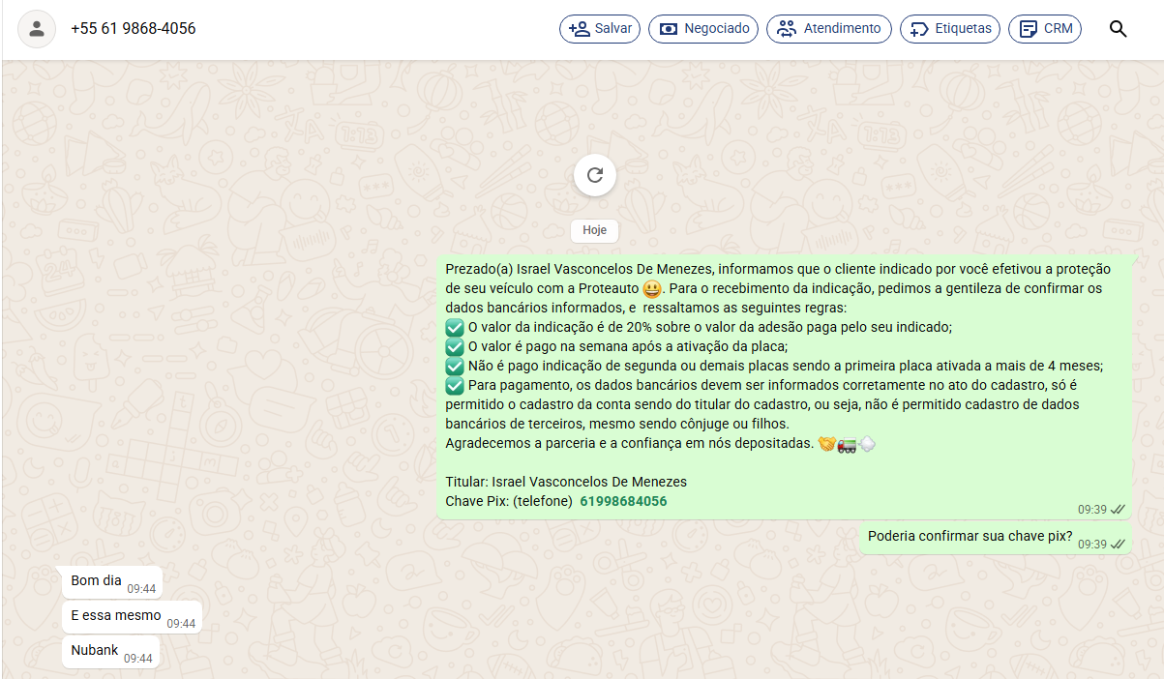Click the read receipt beside "Poderia confirmar"
Screen dimensions: 1164x679
click(x=1118, y=544)
